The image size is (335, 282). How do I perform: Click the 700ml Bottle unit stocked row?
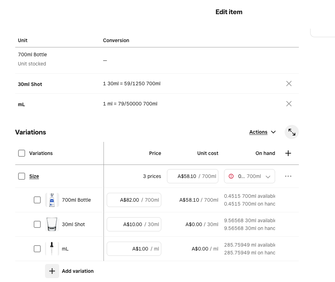(157, 61)
